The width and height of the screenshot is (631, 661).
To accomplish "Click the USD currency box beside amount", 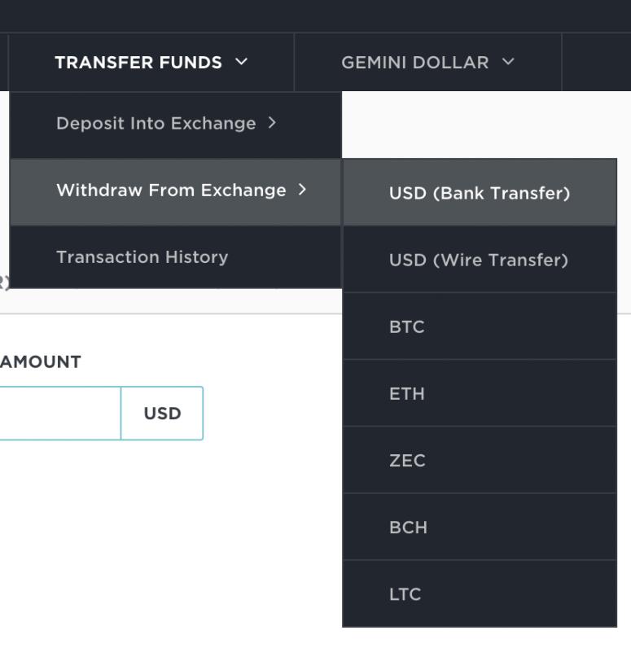I will (162, 414).
